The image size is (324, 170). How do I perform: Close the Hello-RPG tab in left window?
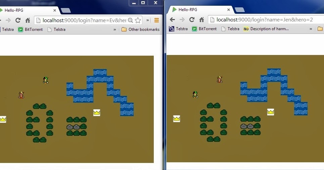point(54,10)
